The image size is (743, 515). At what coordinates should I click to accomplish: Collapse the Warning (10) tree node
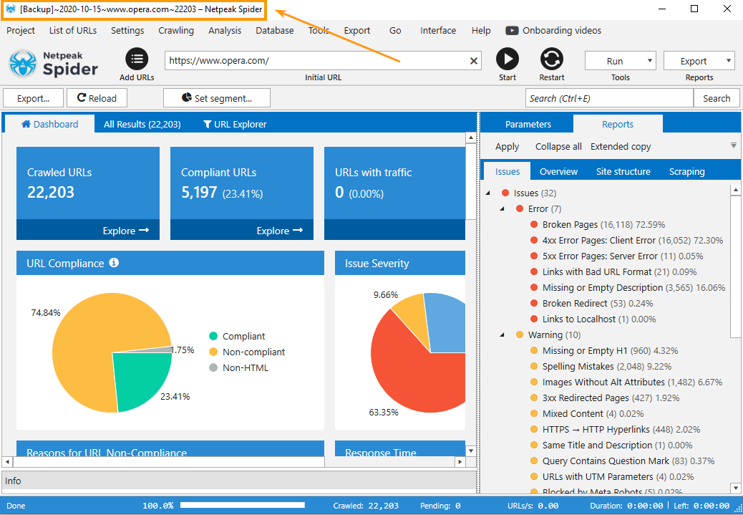502,334
